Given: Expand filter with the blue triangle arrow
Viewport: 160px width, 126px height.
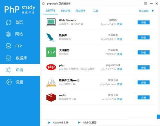Looking at the screenshot, I should (153, 11).
